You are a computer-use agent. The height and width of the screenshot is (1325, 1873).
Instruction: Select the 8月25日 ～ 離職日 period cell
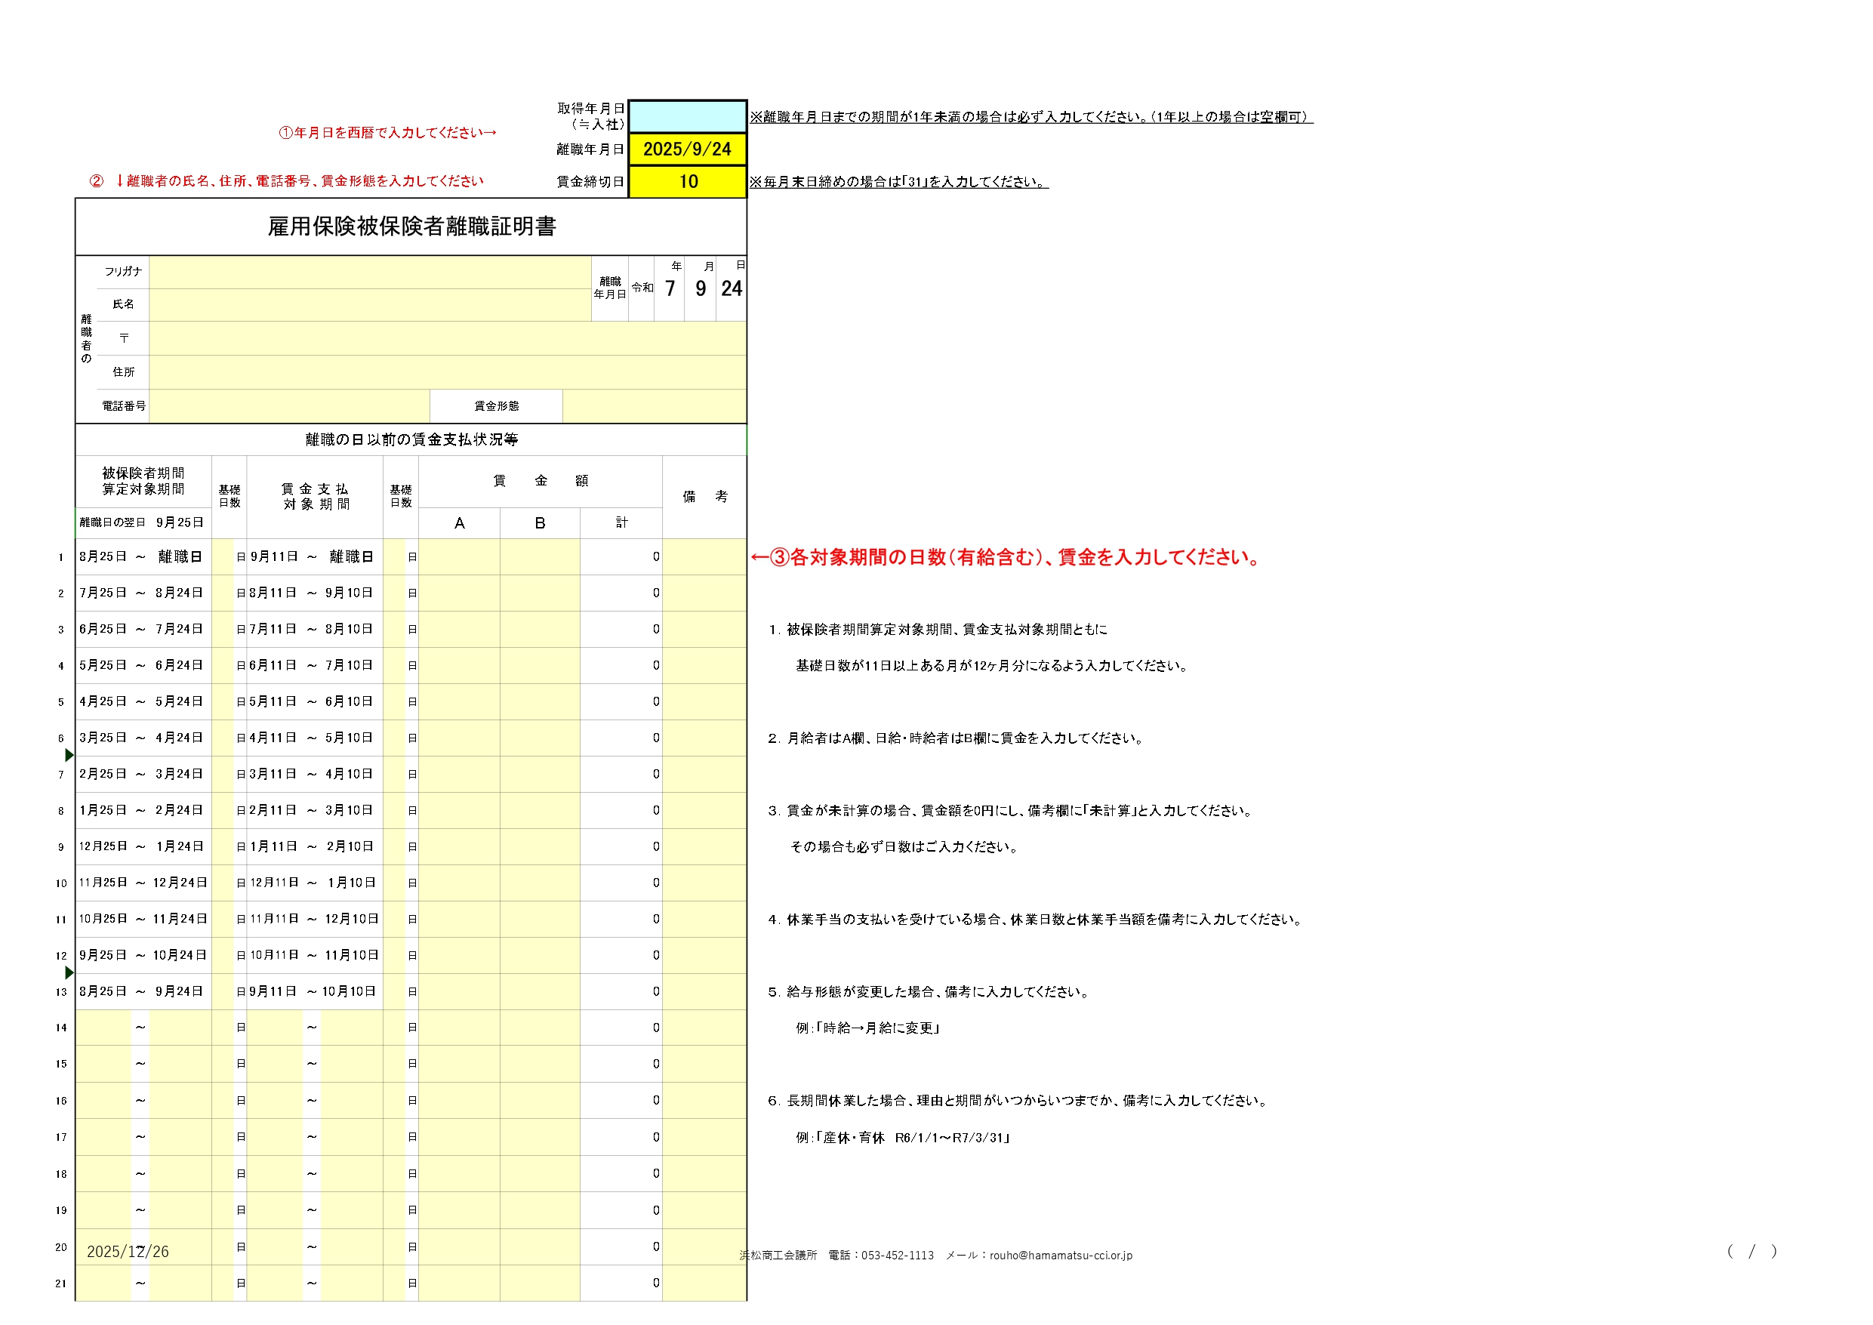(x=143, y=556)
